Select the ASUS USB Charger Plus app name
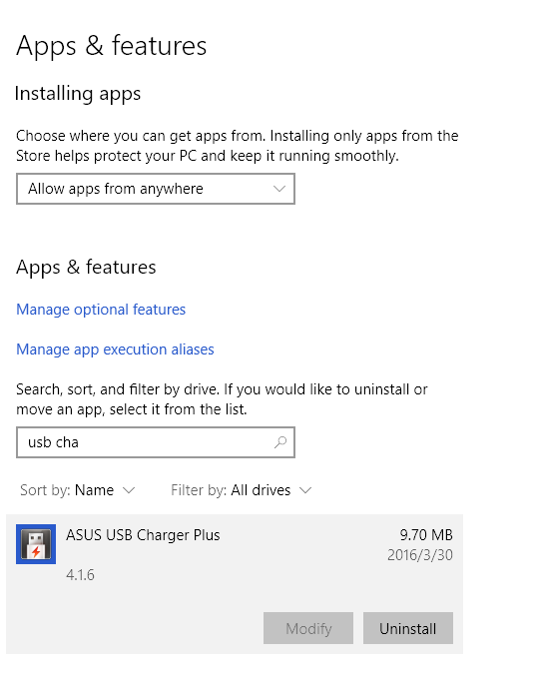Viewport: 540px width, 689px height. pyautogui.click(x=143, y=535)
